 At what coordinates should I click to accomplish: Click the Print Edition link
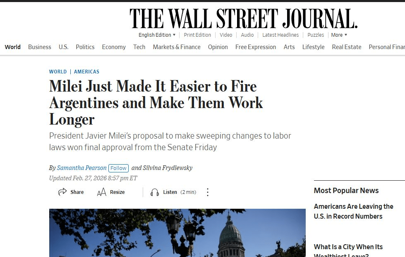pos(197,35)
